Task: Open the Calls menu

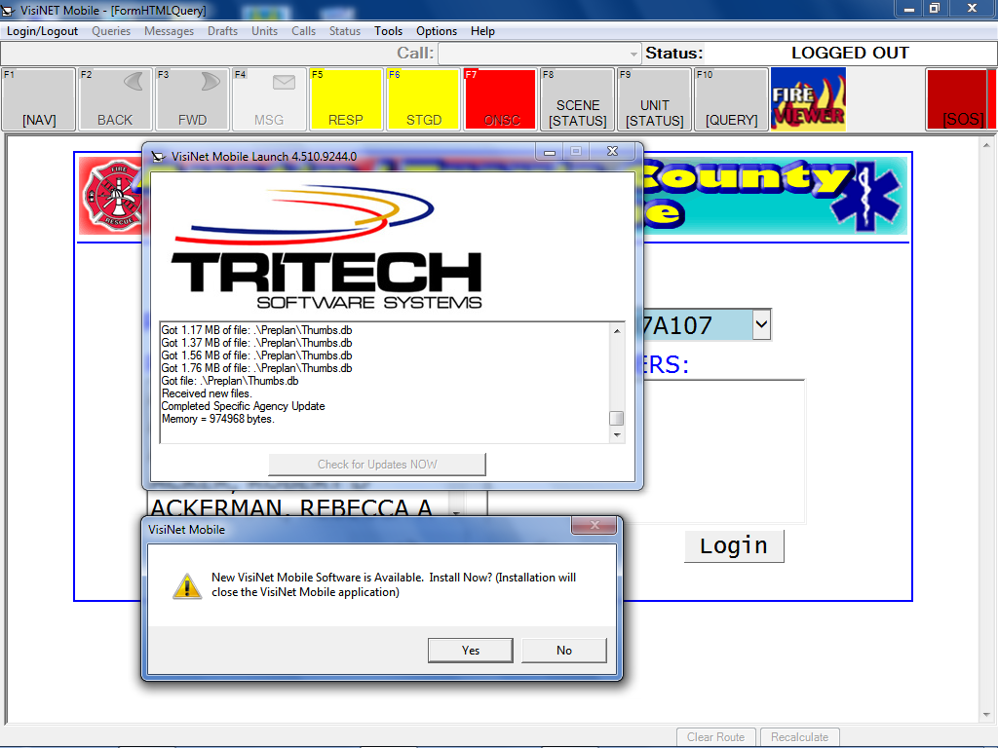Action: 304,31
